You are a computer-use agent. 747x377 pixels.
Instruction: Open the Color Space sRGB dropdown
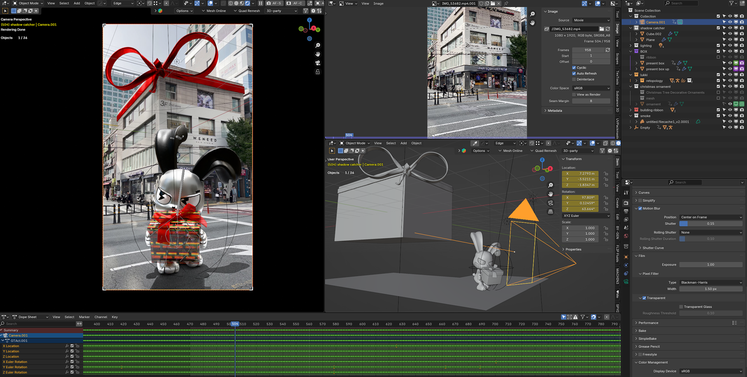pyautogui.click(x=591, y=88)
